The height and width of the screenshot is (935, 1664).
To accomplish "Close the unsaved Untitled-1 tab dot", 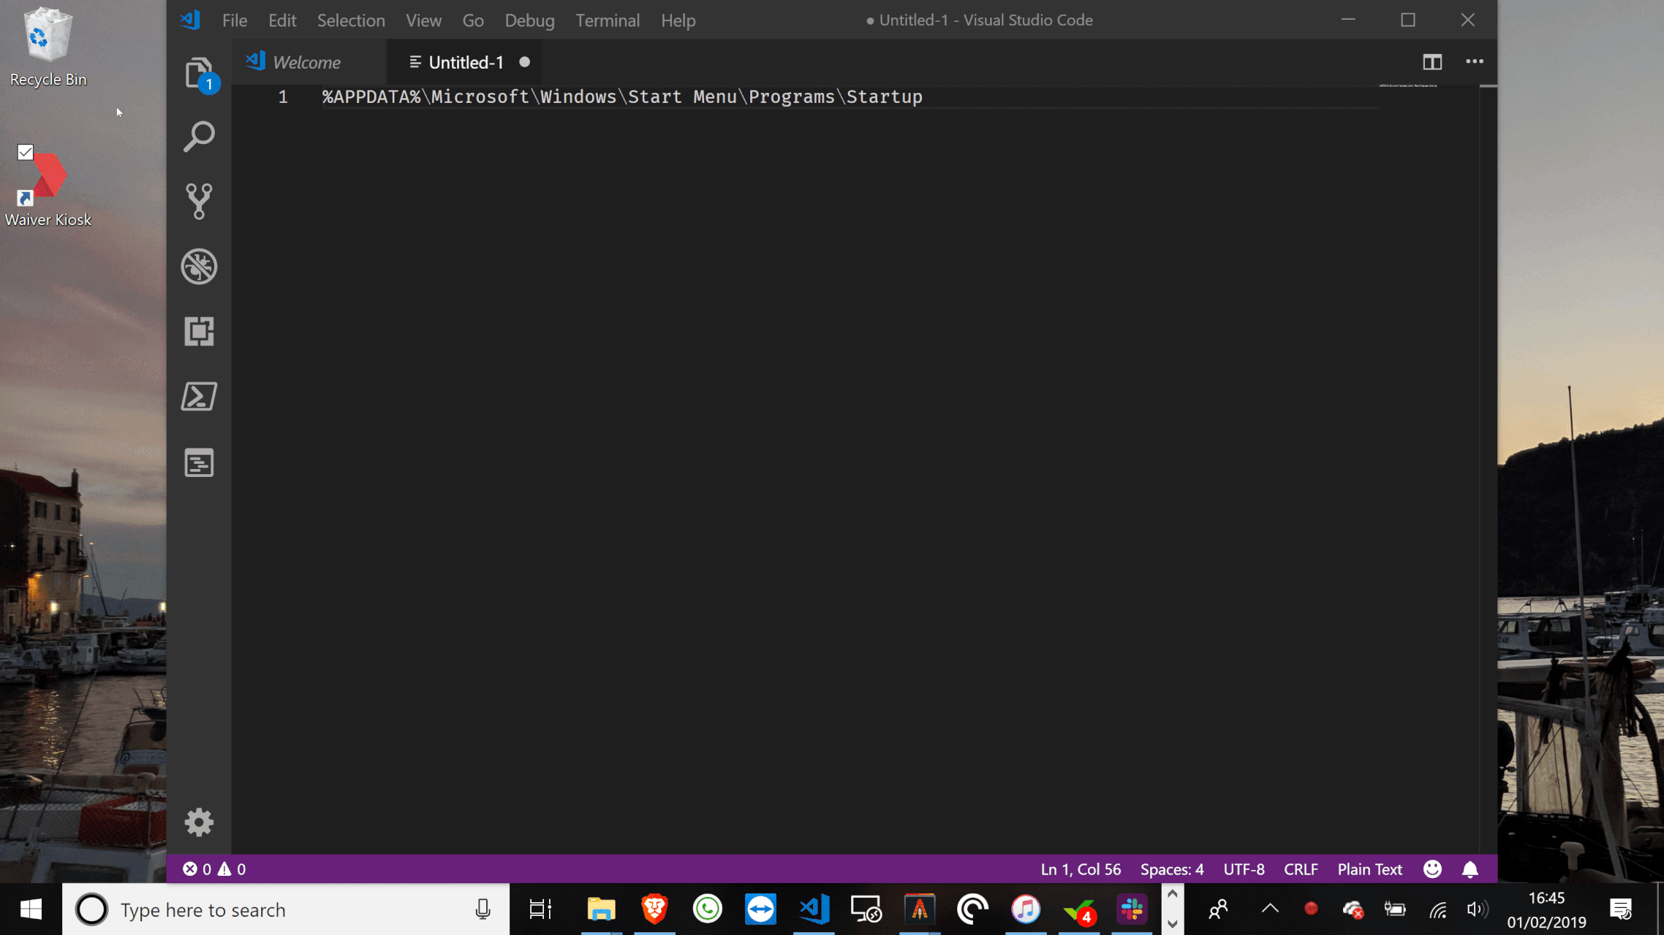I will click(x=524, y=62).
